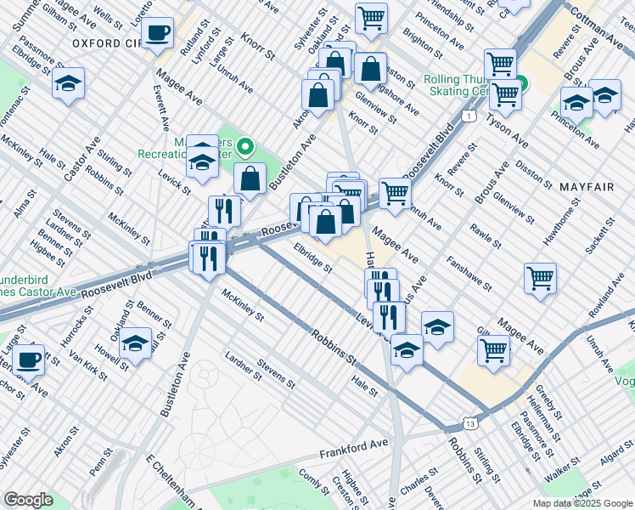Click the front shopping bag marker near Akron St

pyautogui.click(x=317, y=95)
